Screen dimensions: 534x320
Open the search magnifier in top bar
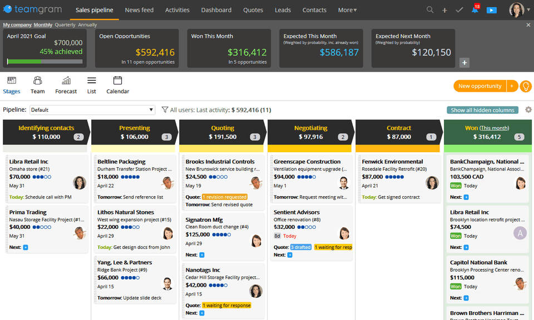coord(430,10)
